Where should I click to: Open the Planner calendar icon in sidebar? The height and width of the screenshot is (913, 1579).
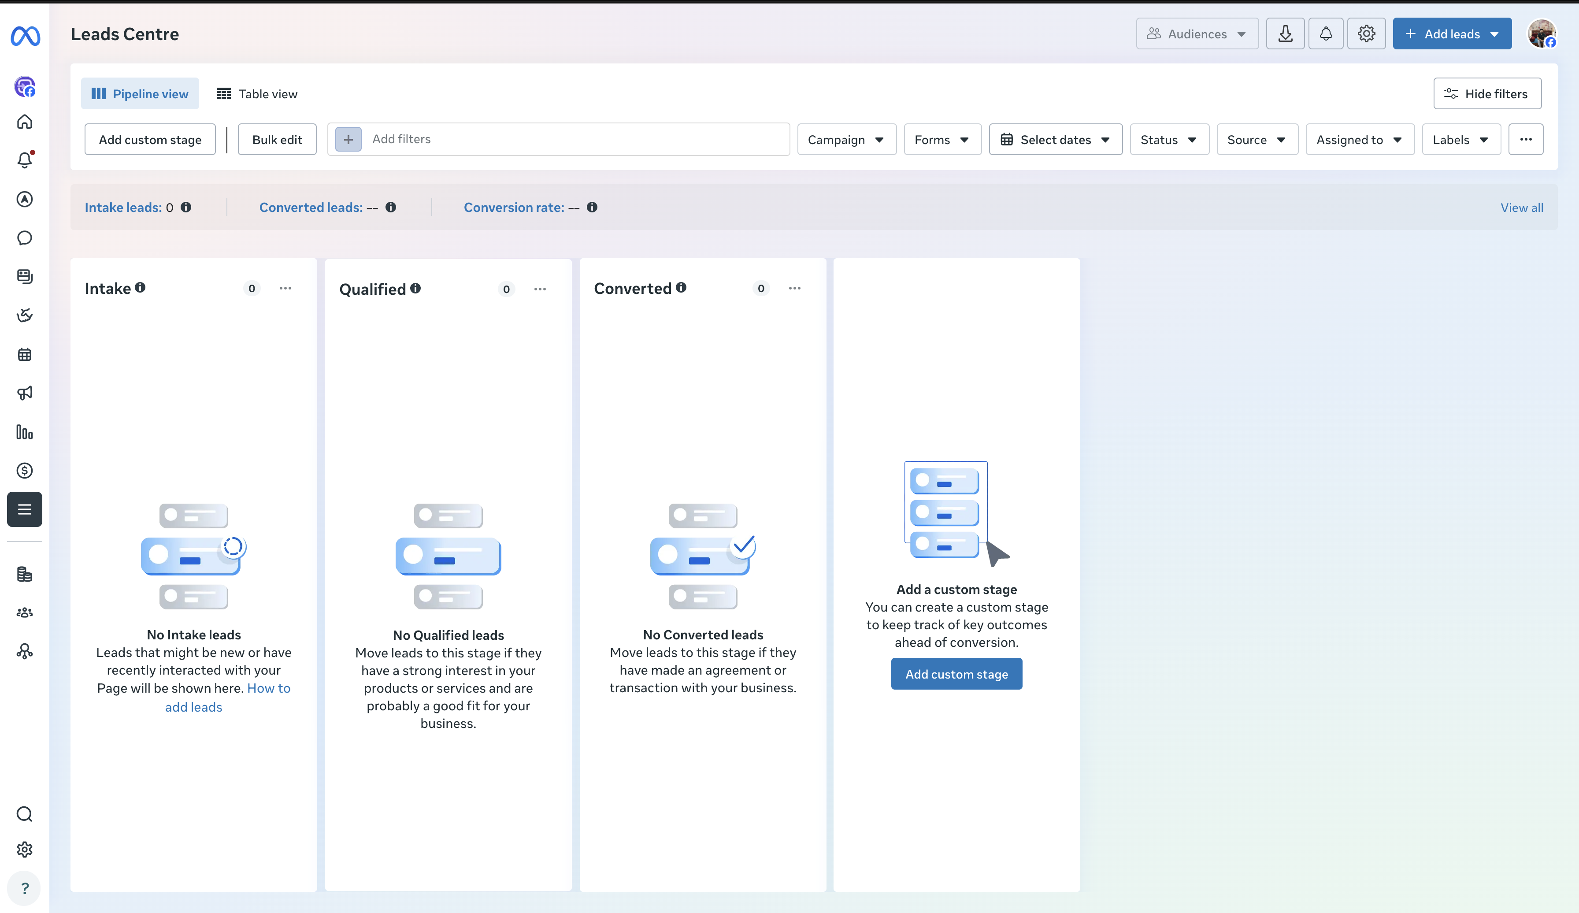point(24,355)
